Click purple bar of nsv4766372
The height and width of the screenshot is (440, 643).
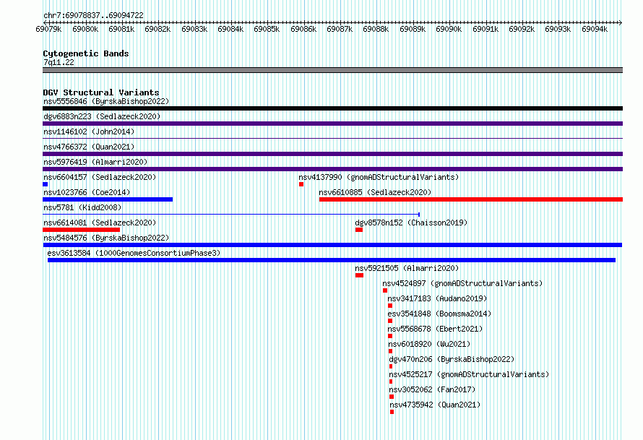pos(332,154)
